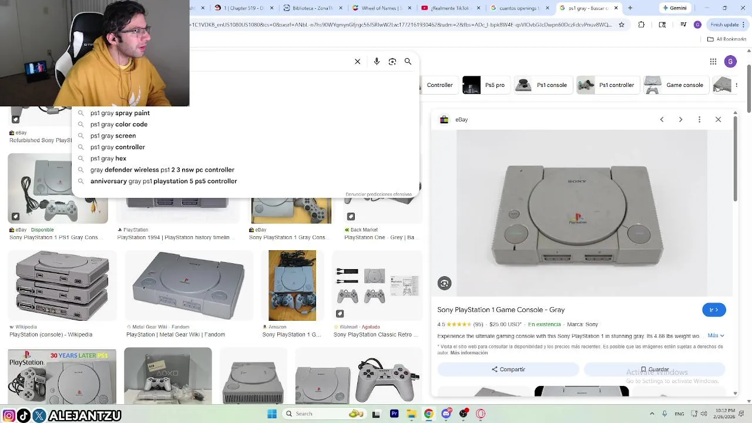The image size is (752, 423).
Task: Click the Compartir share button
Action: (x=508, y=370)
